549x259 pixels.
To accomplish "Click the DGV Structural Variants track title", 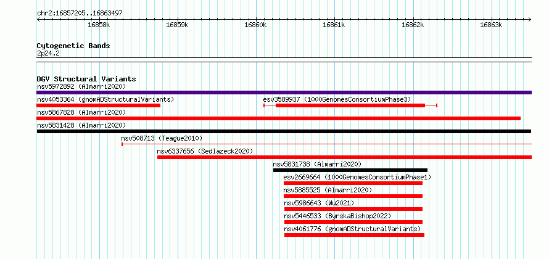I will click(x=86, y=79).
